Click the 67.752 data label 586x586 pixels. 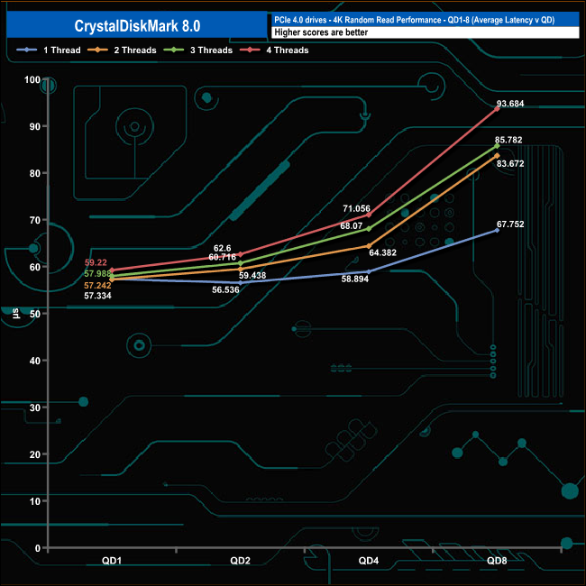pos(510,224)
